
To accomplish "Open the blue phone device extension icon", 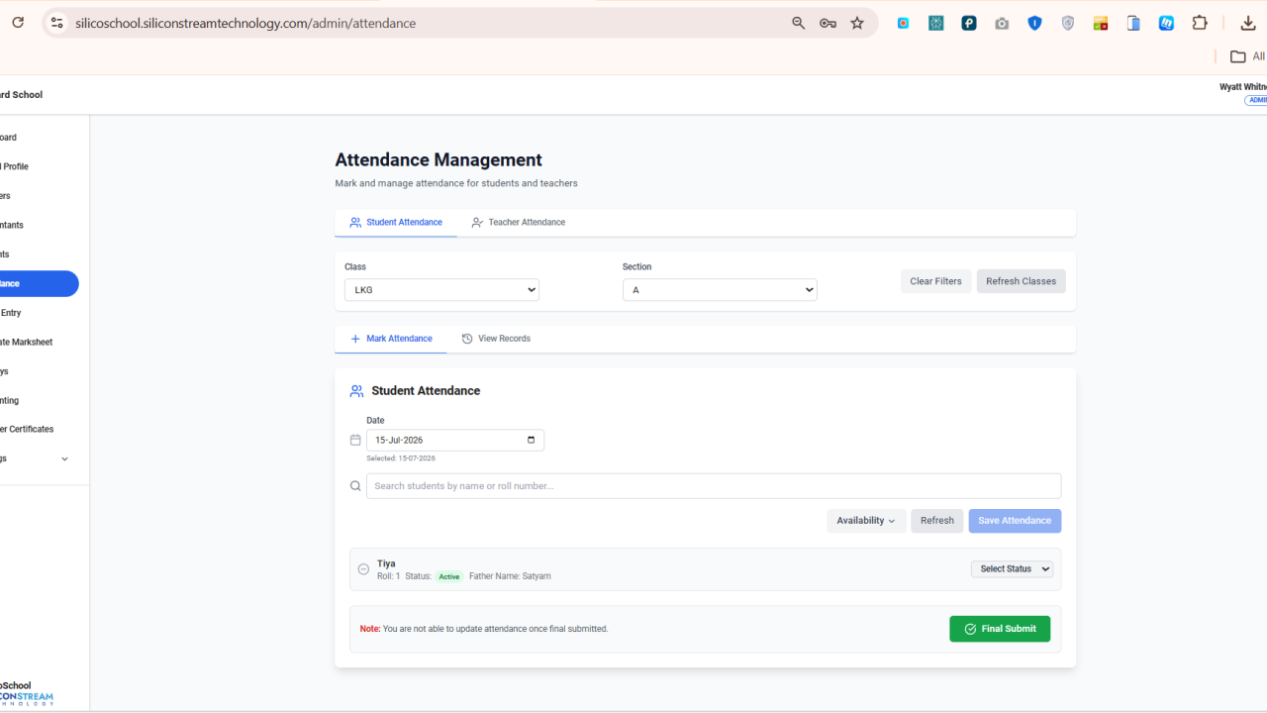I will pyautogui.click(x=1133, y=23).
